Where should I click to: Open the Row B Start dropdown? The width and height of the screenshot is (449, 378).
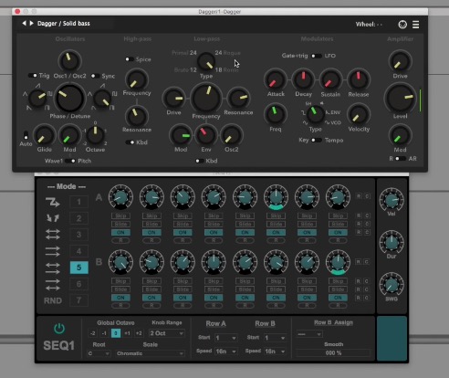275,338
